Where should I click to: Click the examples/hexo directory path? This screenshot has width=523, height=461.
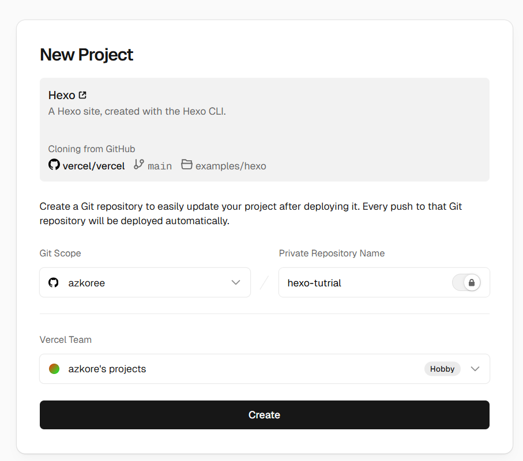coord(231,166)
